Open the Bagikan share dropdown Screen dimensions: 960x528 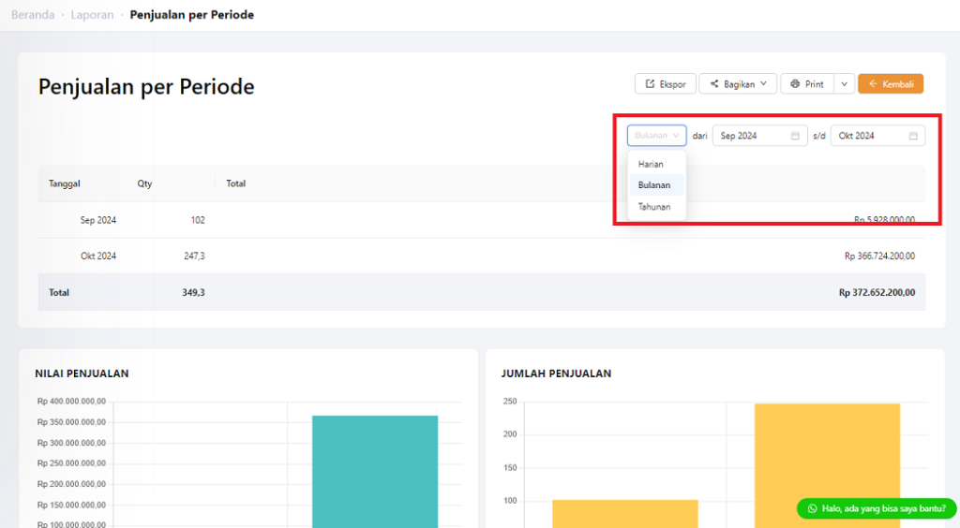click(738, 83)
